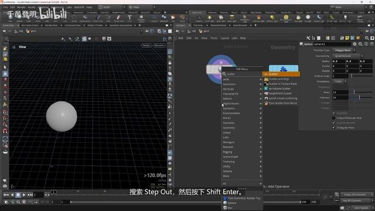Click the magnet snapping tool in left toolbar
This screenshot has width=375, height=211.
coord(5,131)
